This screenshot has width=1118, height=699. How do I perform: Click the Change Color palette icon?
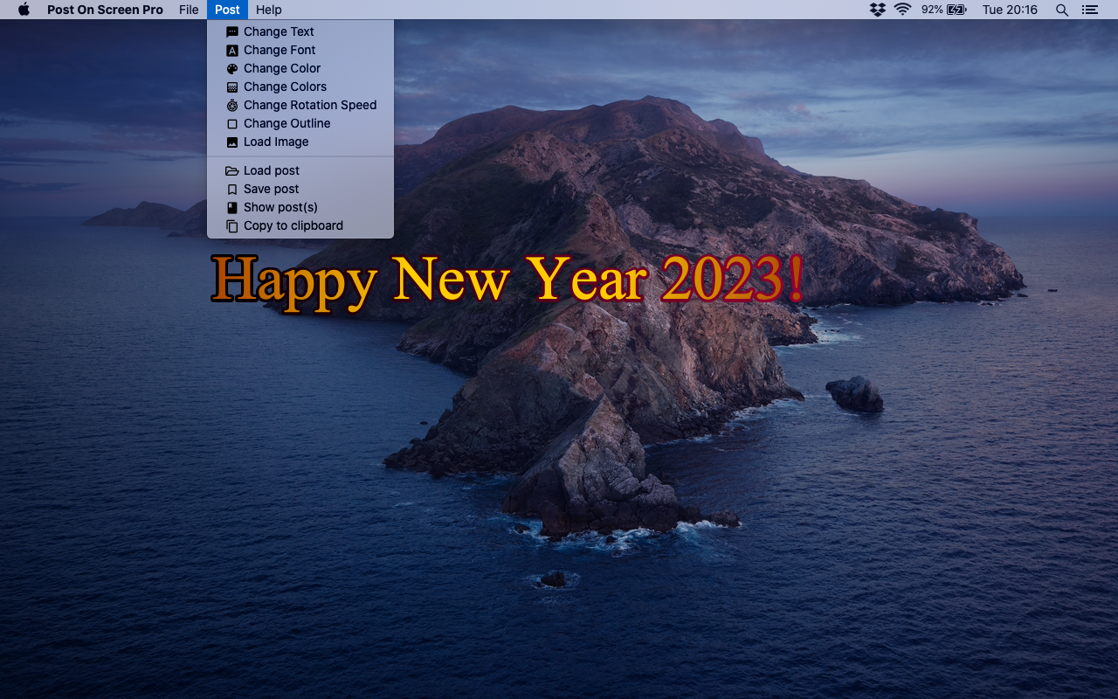tap(232, 68)
